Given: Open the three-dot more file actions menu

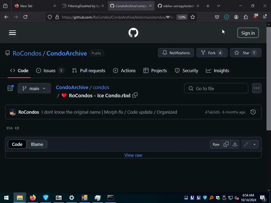Looking at the screenshot, I should point(256,88).
